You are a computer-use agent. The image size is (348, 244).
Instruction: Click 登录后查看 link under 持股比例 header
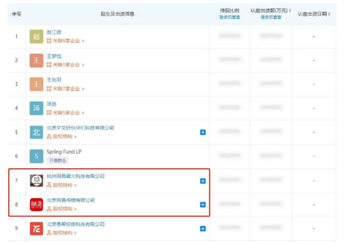tap(229, 17)
